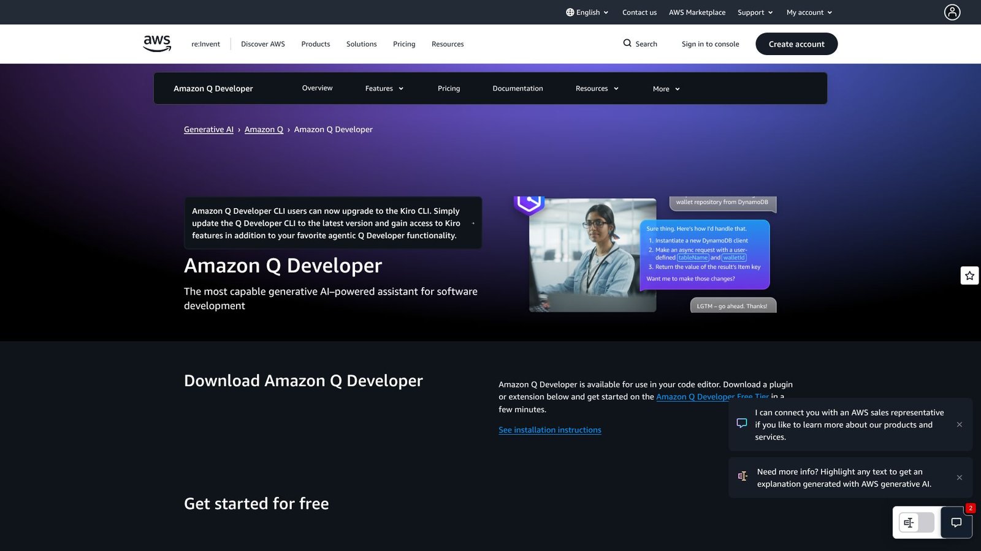Click the account profile icon top right
The height and width of the screenshot is (551, 981).
pos(952,12)
